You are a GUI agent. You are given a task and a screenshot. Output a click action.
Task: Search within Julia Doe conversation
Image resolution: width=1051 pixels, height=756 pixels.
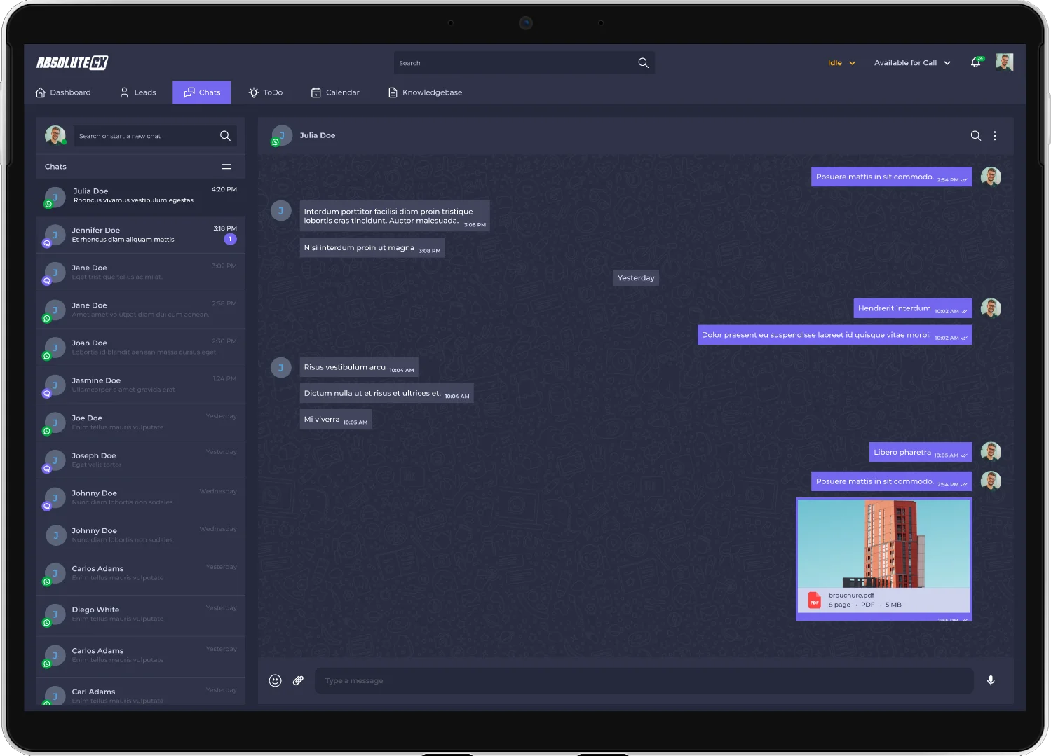tap(975, 136)
